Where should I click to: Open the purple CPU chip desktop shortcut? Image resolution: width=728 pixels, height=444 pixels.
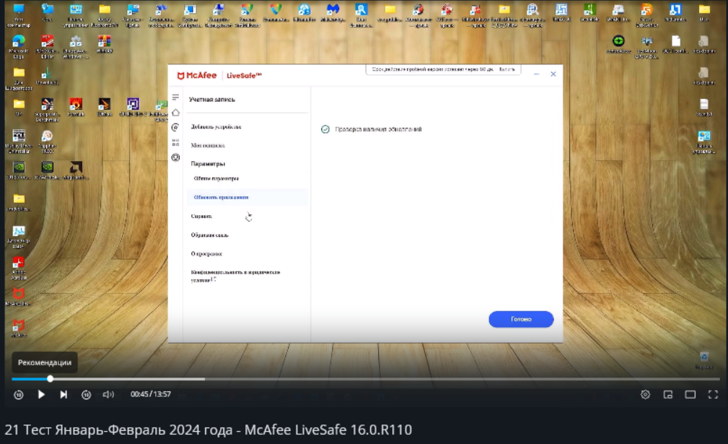[133, 107]
